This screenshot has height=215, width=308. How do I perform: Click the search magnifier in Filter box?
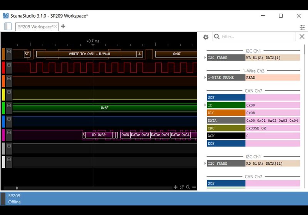(x=217, y=36)
